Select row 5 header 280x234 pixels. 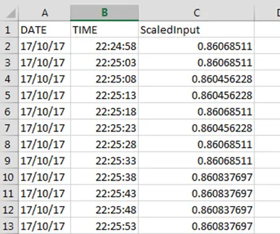coord(9,95)
